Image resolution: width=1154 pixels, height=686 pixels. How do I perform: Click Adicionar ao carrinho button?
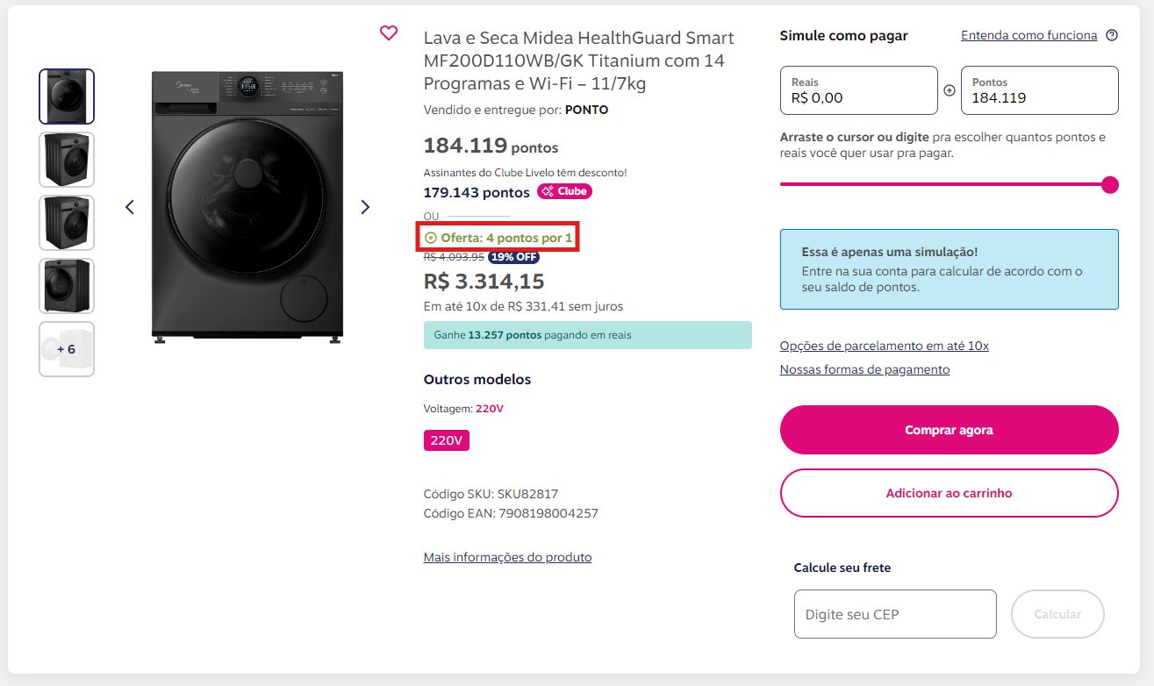pyautogui.click(x=949, y=493)
